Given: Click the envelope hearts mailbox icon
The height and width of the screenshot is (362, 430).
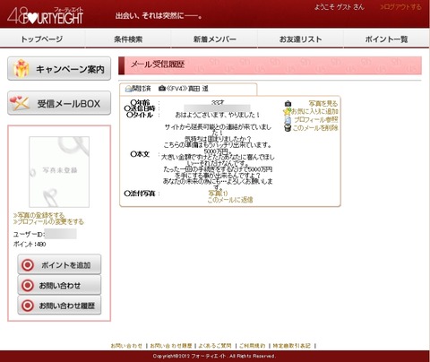Looking at the screenshot, I should point(20,103).
